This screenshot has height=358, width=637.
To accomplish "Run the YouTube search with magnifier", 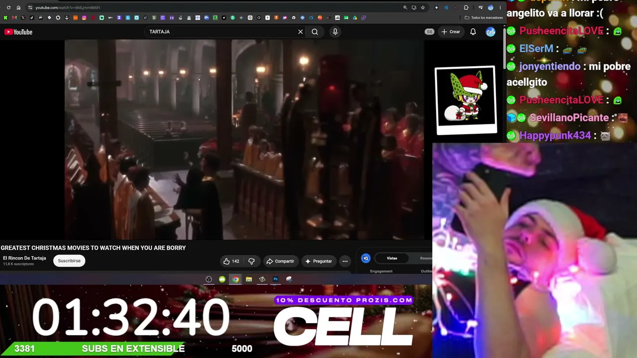I will [315, 32].
